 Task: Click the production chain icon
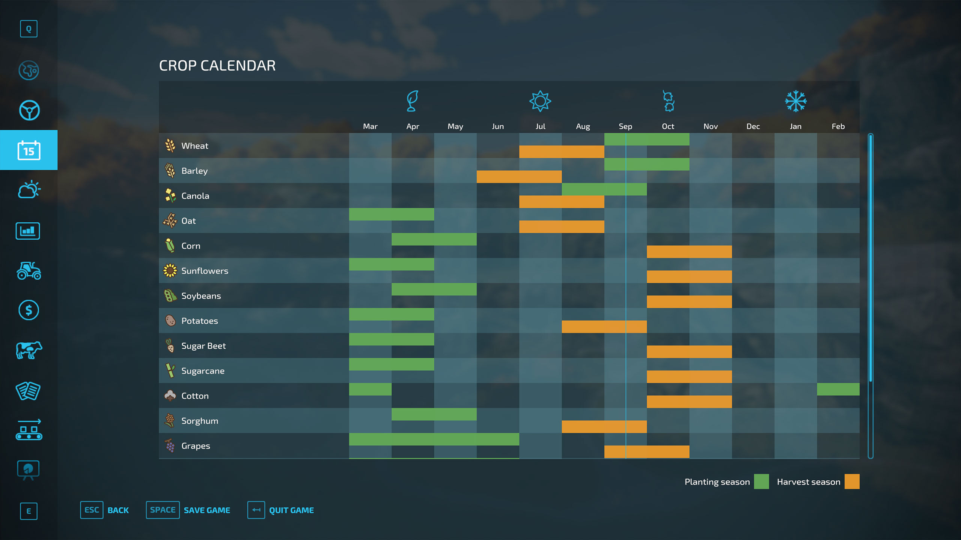coord(29,429)
